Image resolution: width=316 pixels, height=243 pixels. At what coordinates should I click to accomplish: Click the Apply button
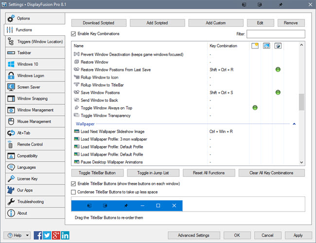298,235
